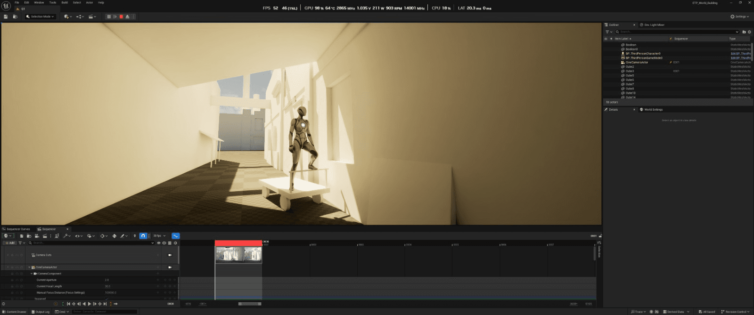Jump to sequence start in transport controls
Screen dimensions: 754x315
[x=68, y=304]
